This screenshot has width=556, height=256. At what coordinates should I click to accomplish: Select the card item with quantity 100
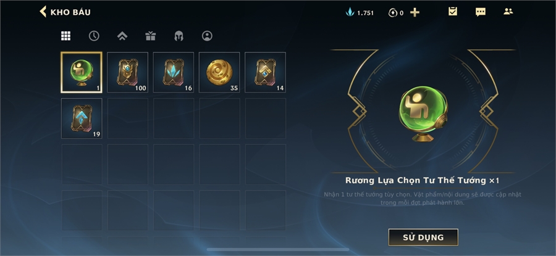(128, 72)
